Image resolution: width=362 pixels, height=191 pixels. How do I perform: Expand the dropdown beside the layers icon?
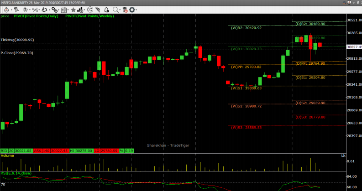pos(49,10)
